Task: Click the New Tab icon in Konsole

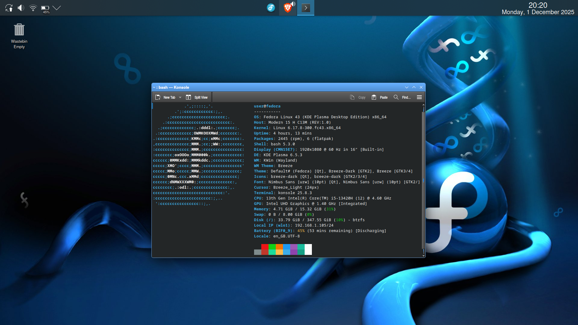Action: click(158, 97)
